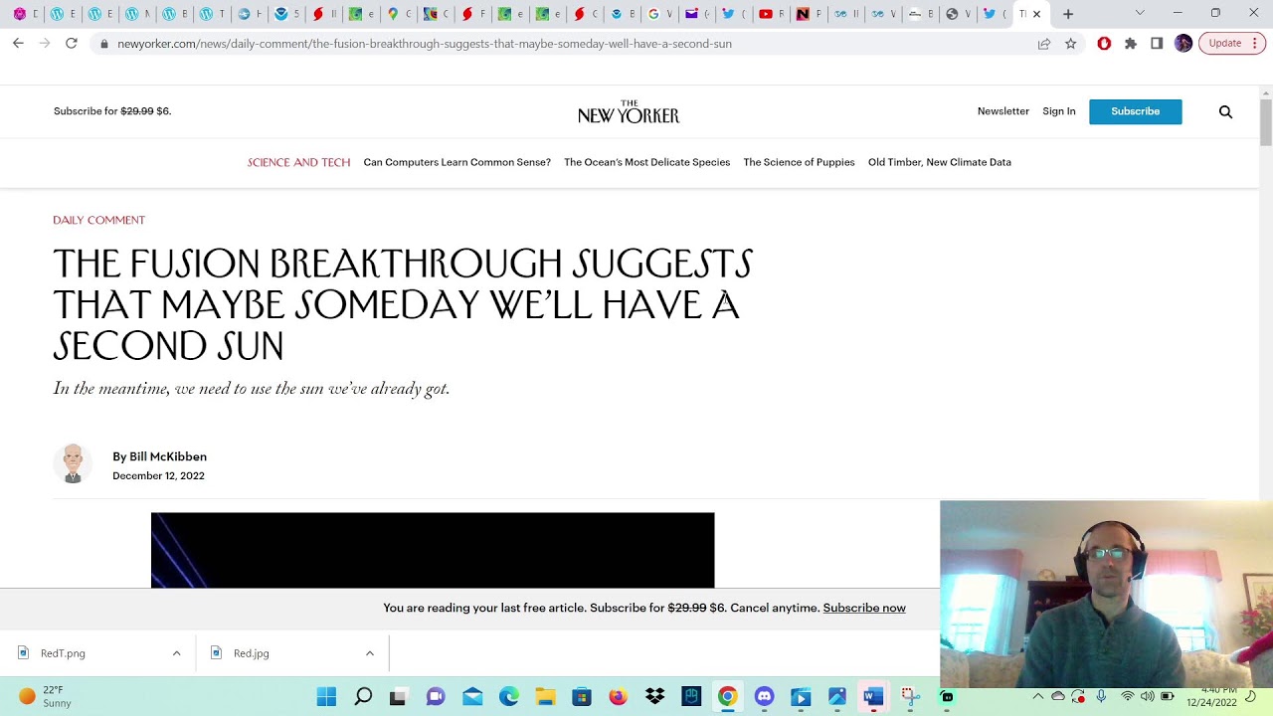Open Chrome's three-dot menu
The image size is (1273, 716).
[1255, 43]
